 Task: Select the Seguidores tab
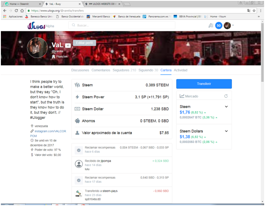[124, 70]
